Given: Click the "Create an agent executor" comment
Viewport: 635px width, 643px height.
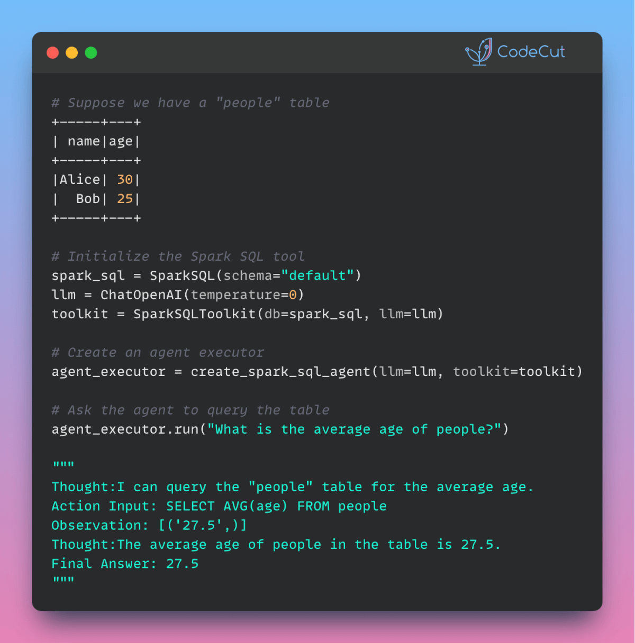Looking at the screenshot, I should click(x=158, y=352).
